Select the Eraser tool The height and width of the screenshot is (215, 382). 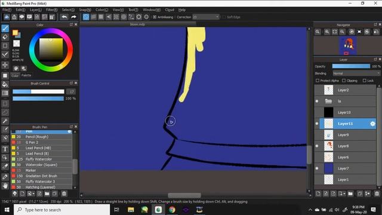coord(5,37)
